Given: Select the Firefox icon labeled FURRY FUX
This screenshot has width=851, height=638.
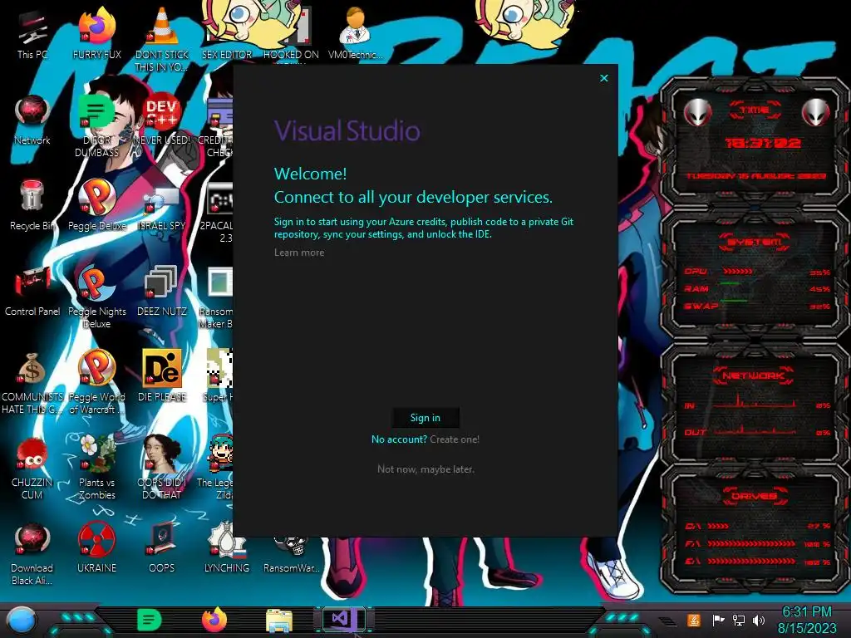Looking at the screenshot, I should coord(96,33).
